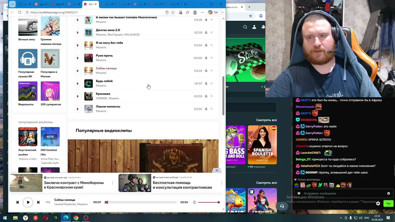Open Edge settings and more menu
Viewport: 395px width, 222px height.
tap(202, 12)
